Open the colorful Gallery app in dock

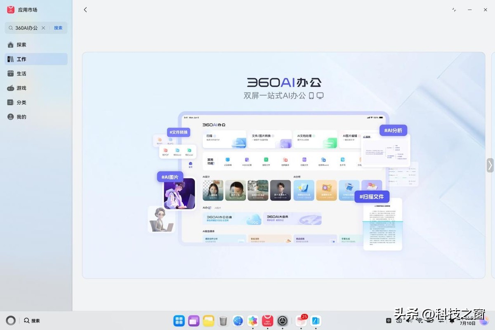click(x=253, y=321)
